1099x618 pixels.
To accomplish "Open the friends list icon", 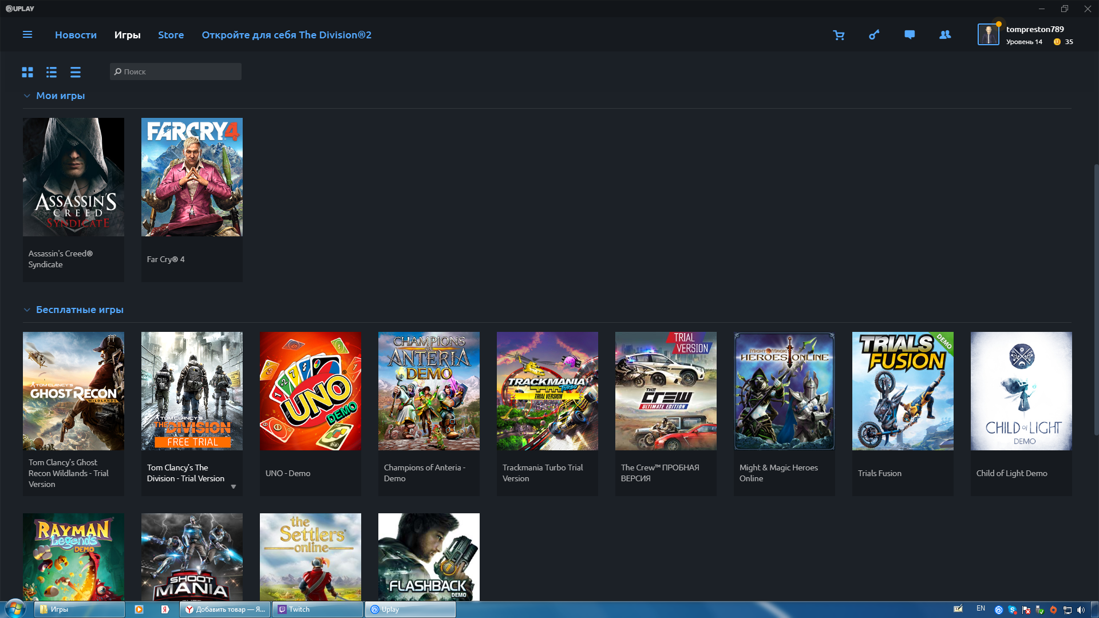I will (x=945, y=35).
